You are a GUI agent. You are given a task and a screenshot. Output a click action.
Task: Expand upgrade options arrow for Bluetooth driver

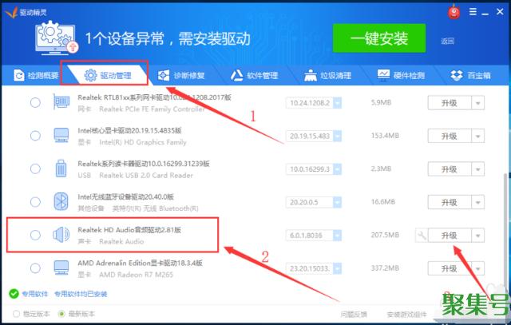[x=477, y=202]
